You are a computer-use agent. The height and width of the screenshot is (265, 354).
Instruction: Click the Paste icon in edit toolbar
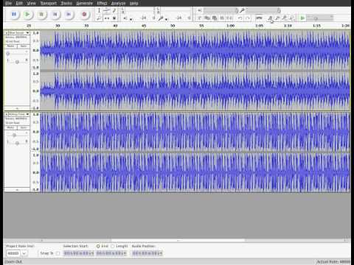click(215, 18)
